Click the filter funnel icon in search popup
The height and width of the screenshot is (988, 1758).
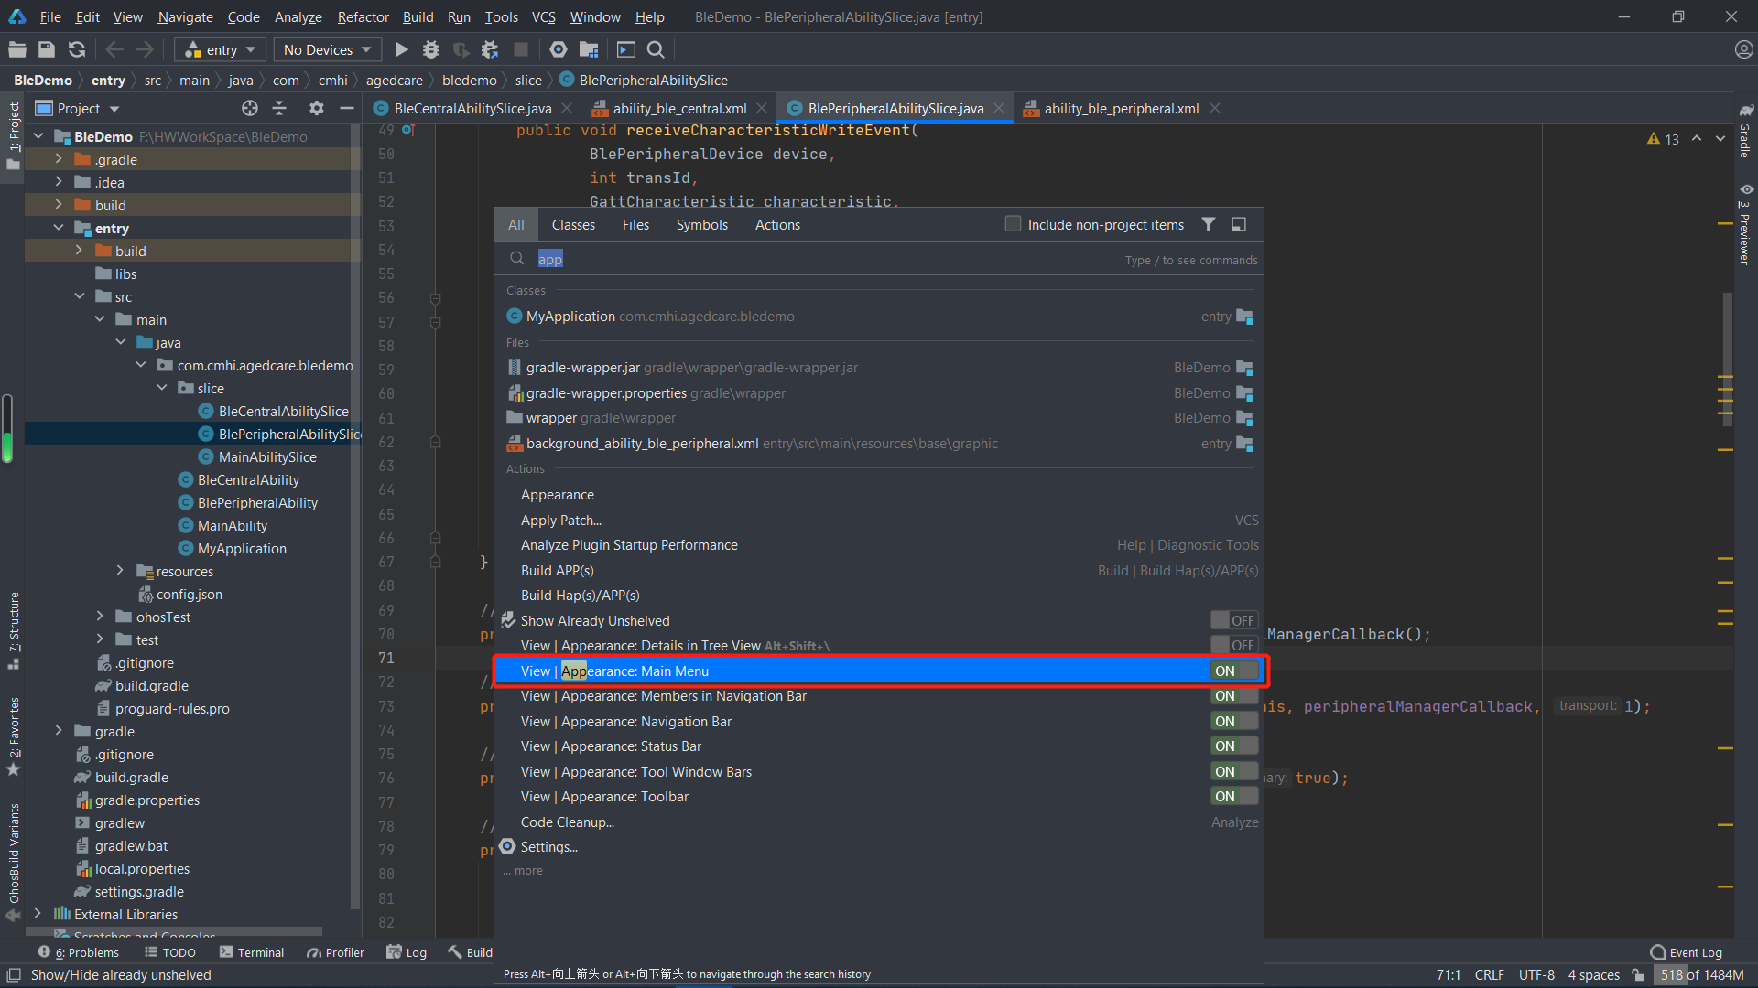click(x=1209, y=224)
